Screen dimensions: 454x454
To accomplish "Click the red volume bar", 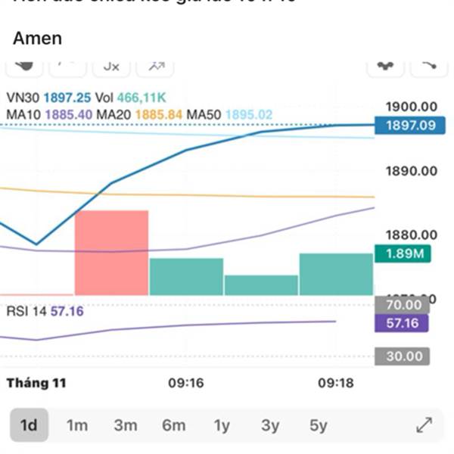I will pos(111,253).
